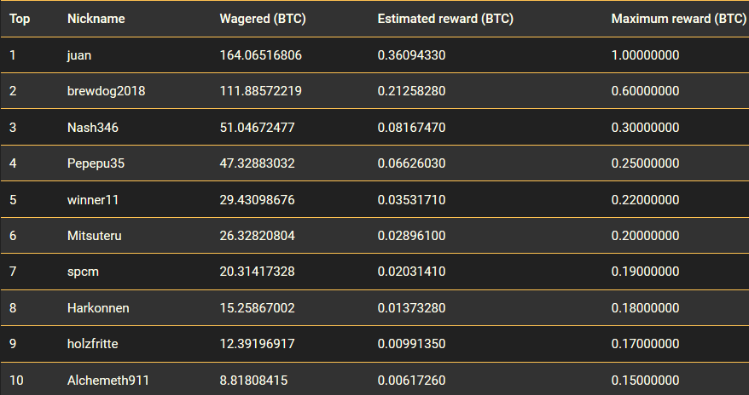The width and height of the screenshot is (749, 395).
Task: Click estimated reward 0.21258280
Action: click(x=411, y=91)
